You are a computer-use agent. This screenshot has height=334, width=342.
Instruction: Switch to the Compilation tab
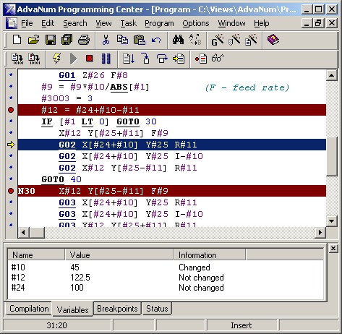29,309
